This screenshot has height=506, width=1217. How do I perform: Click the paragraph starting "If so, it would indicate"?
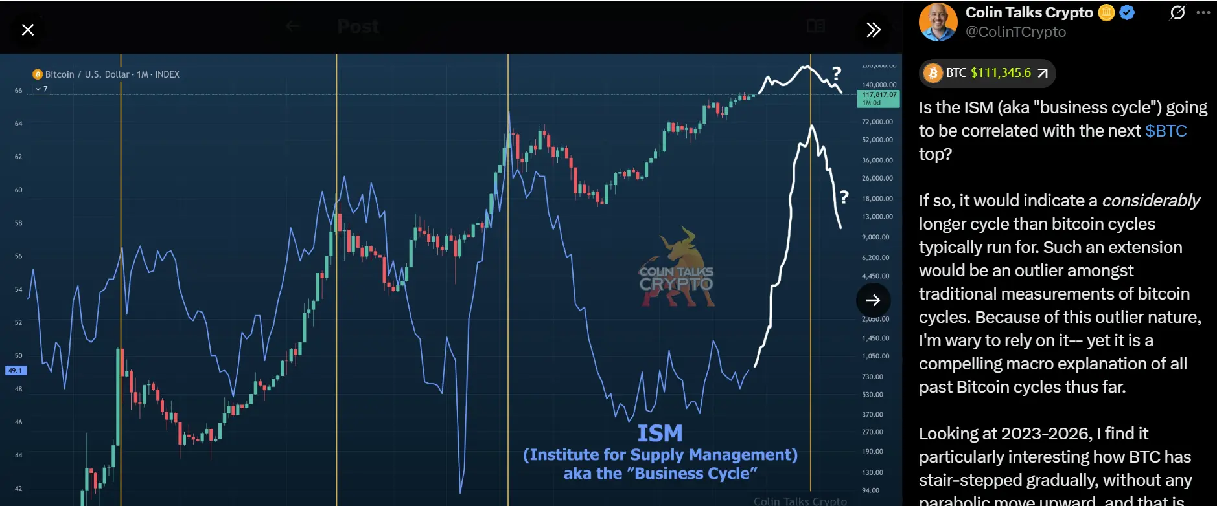[1060, 294]
